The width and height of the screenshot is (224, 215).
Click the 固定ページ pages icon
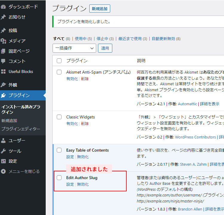click(3, 51)
